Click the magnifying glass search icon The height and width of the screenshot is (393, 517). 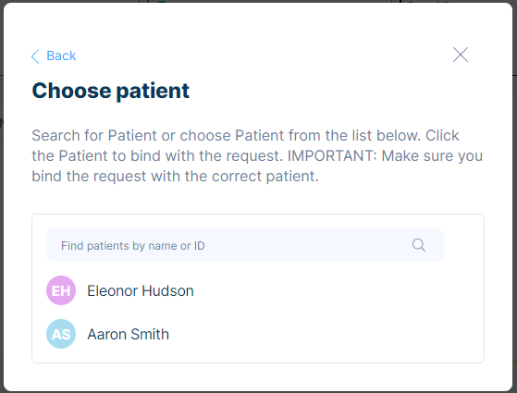point(418,245)
